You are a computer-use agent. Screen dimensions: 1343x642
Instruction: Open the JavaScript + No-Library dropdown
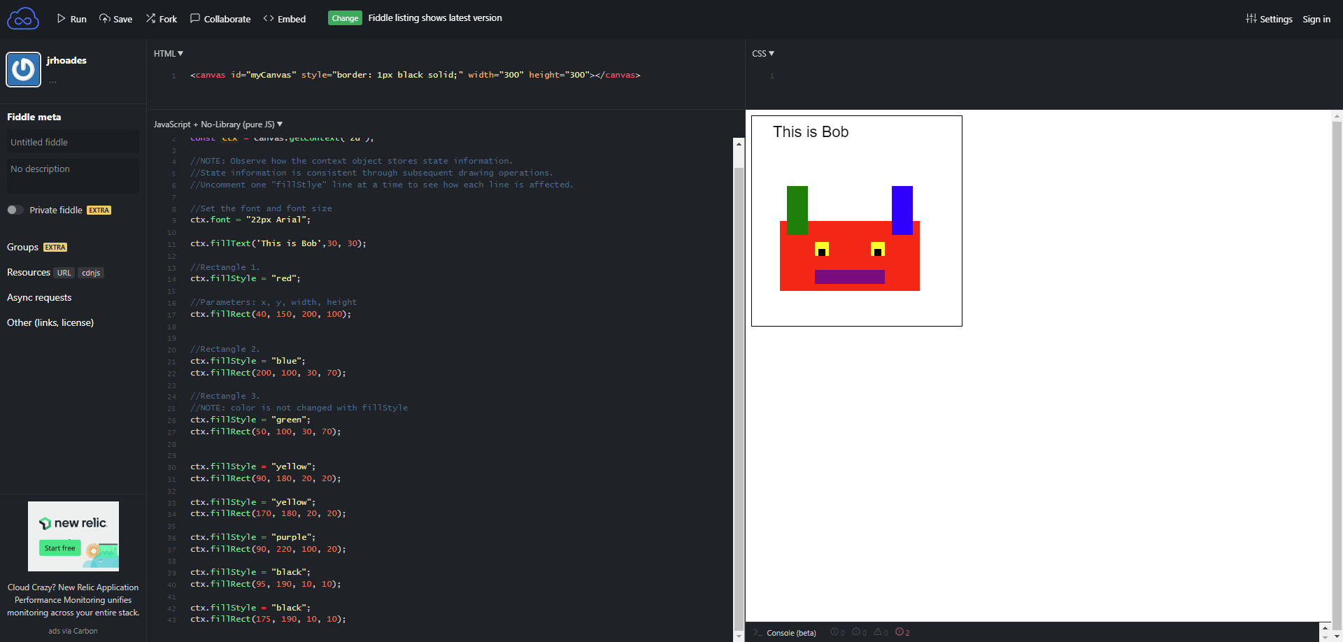[x=218, y=124]
